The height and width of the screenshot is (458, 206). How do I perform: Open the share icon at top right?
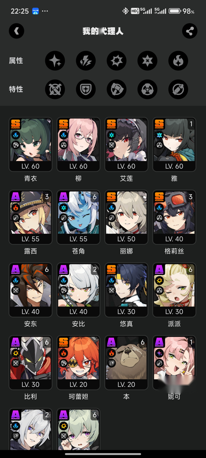click(x=189, y=31)
